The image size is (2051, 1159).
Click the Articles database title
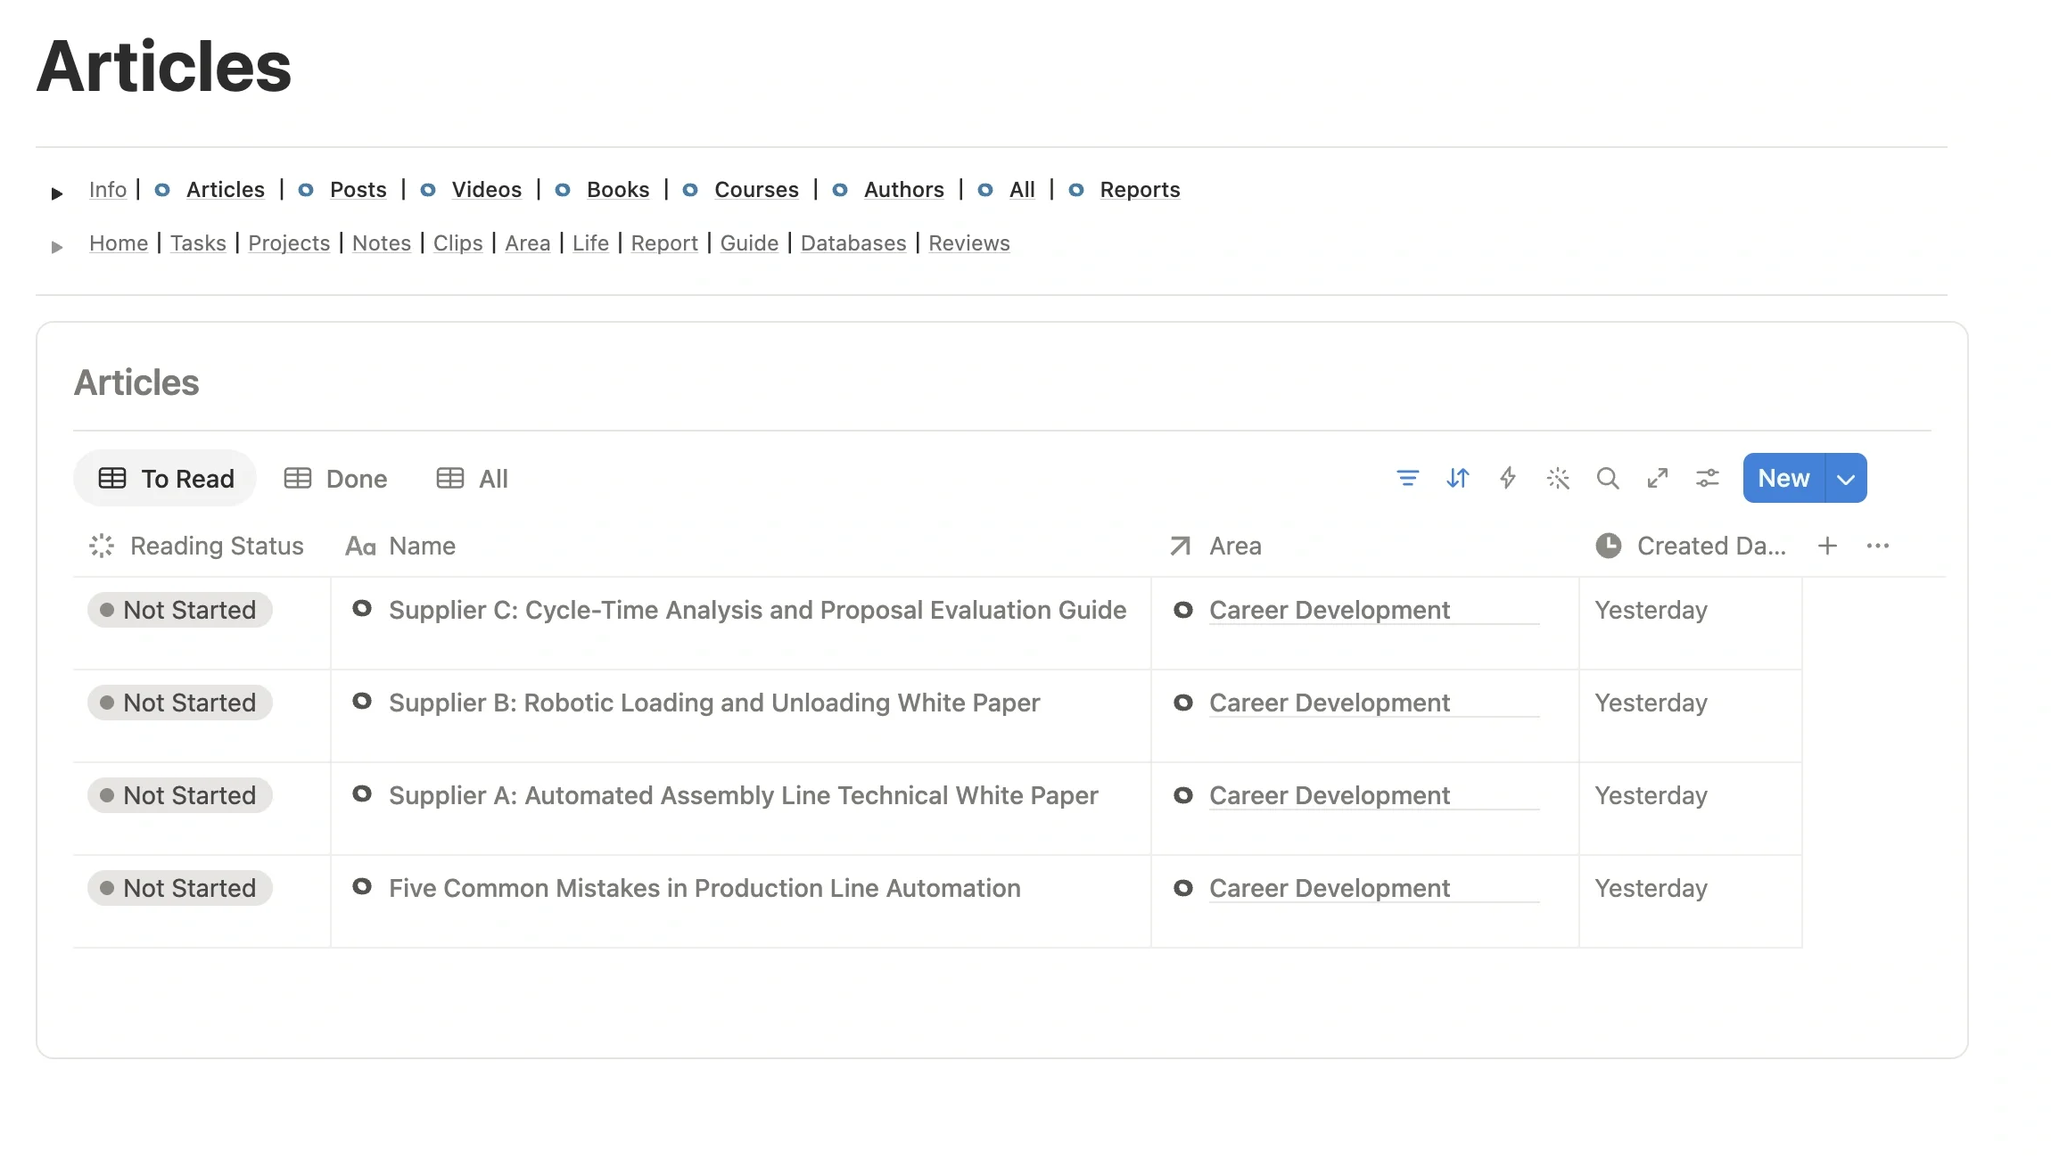tap(136, 382)
